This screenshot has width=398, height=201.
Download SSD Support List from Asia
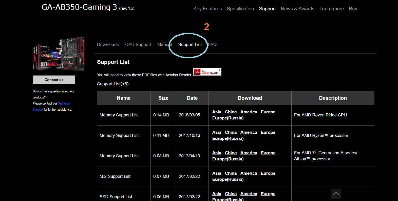(217, 194)
